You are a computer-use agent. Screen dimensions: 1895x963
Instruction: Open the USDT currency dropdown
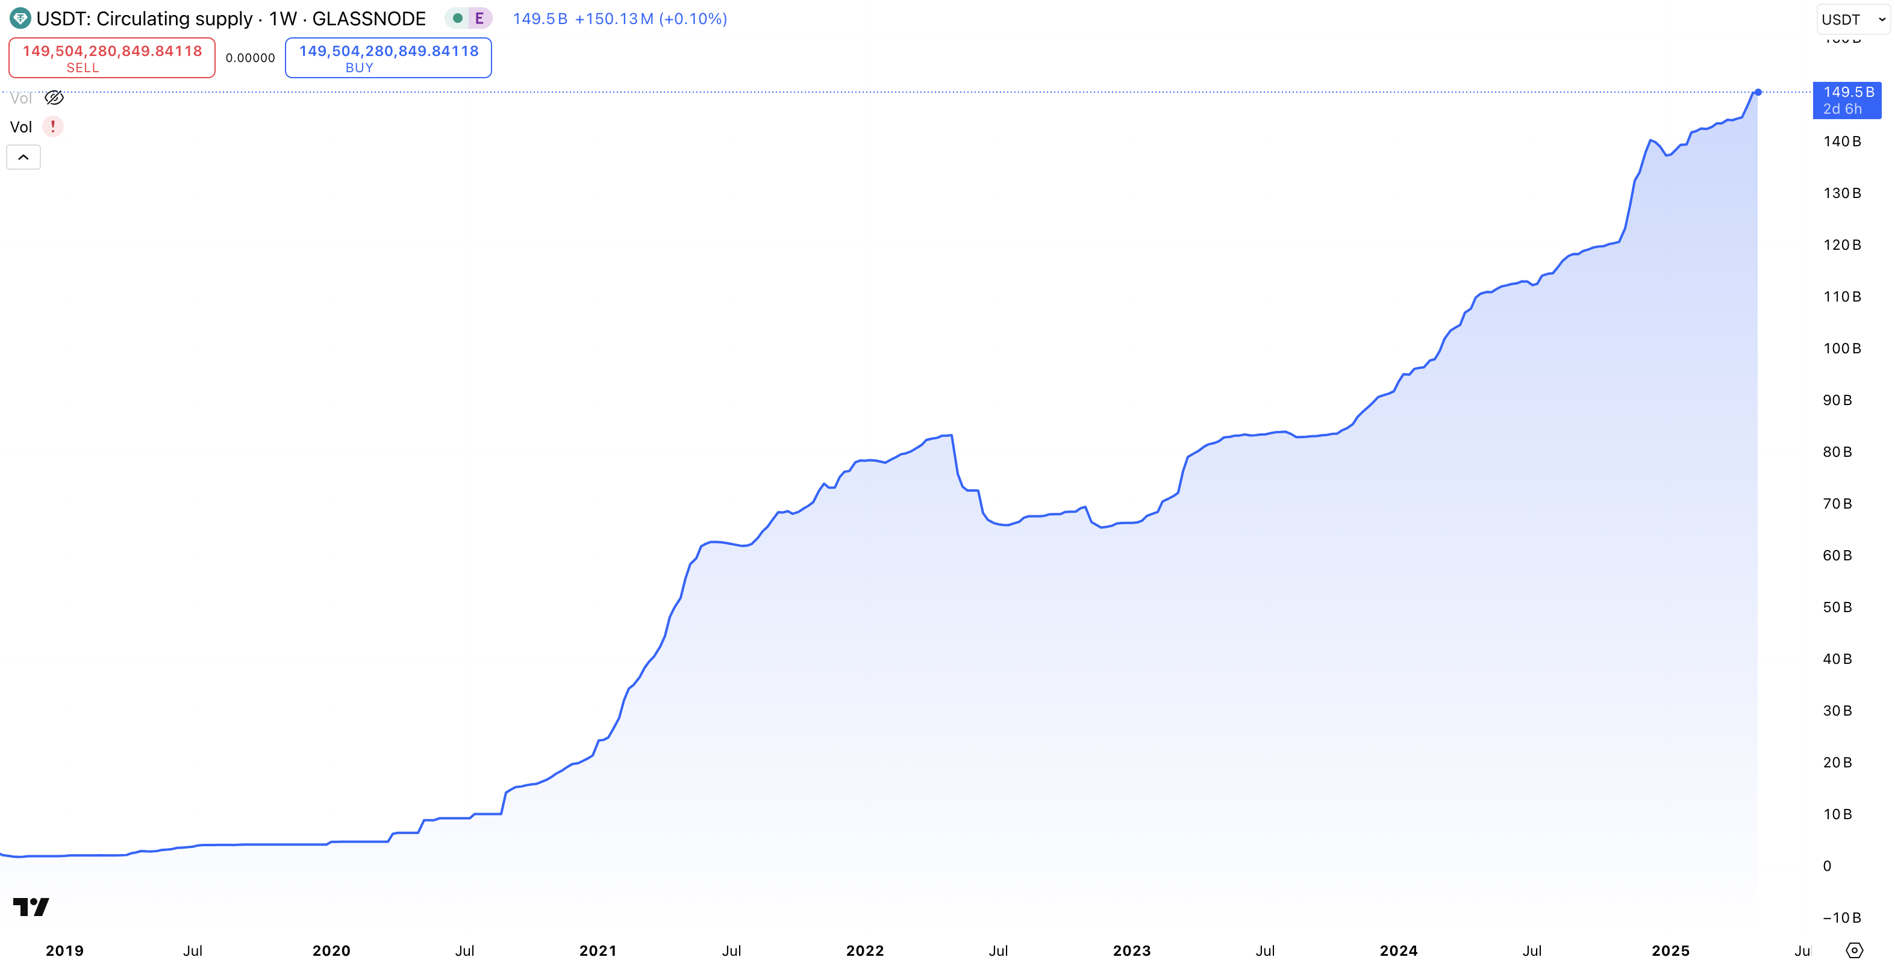[x=1852, y=19]
